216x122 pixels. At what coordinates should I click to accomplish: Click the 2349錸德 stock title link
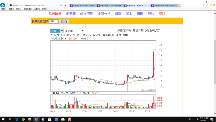point(55,14)
